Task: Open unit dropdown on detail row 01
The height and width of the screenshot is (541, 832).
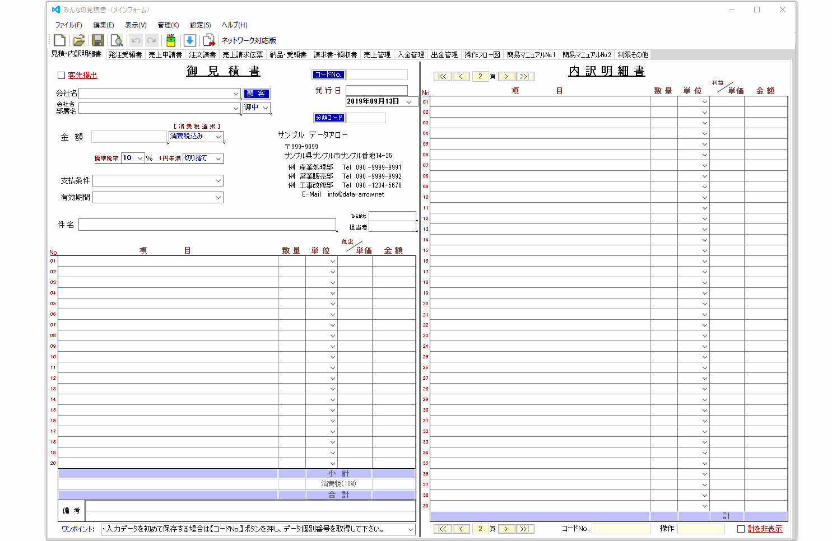Action: (705, 102)
